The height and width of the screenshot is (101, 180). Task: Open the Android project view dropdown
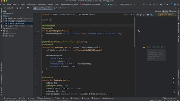pyautogui.click(x=10, y=8)
